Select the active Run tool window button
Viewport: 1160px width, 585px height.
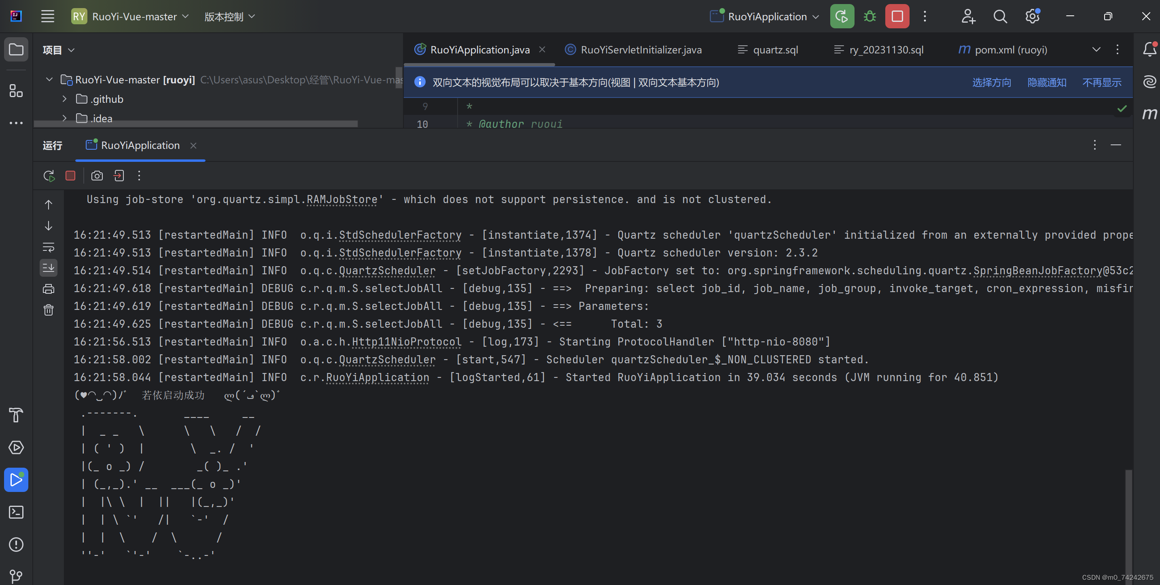pos(16,480)
